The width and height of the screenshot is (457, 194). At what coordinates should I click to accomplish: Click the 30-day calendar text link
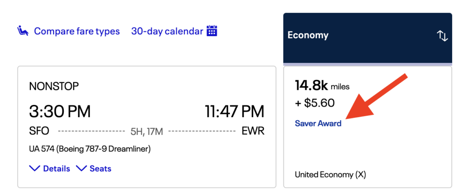point(167,31)
